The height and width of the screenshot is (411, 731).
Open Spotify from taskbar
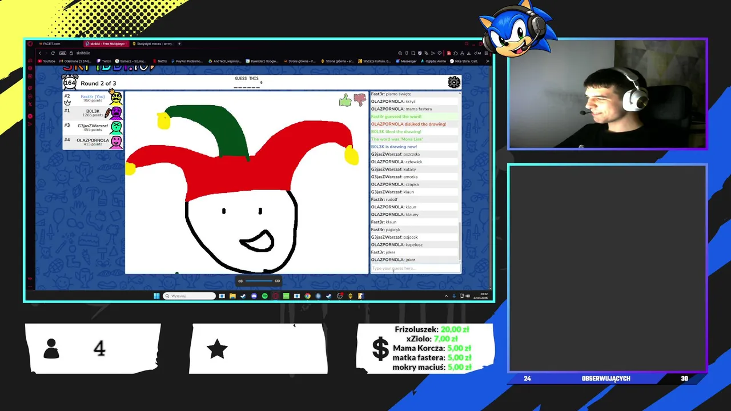click(x=264, y=296)
